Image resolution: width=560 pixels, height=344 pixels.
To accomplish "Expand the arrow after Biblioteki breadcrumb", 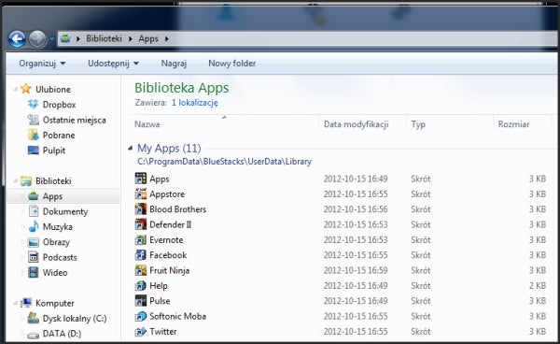I will click(x=131, y=38).
